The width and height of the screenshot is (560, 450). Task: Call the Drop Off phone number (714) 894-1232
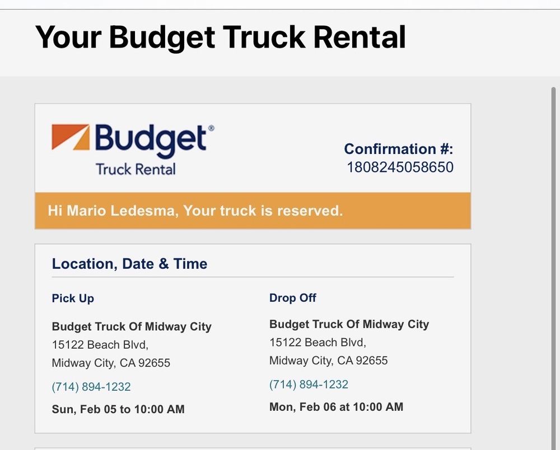(309, 383)
